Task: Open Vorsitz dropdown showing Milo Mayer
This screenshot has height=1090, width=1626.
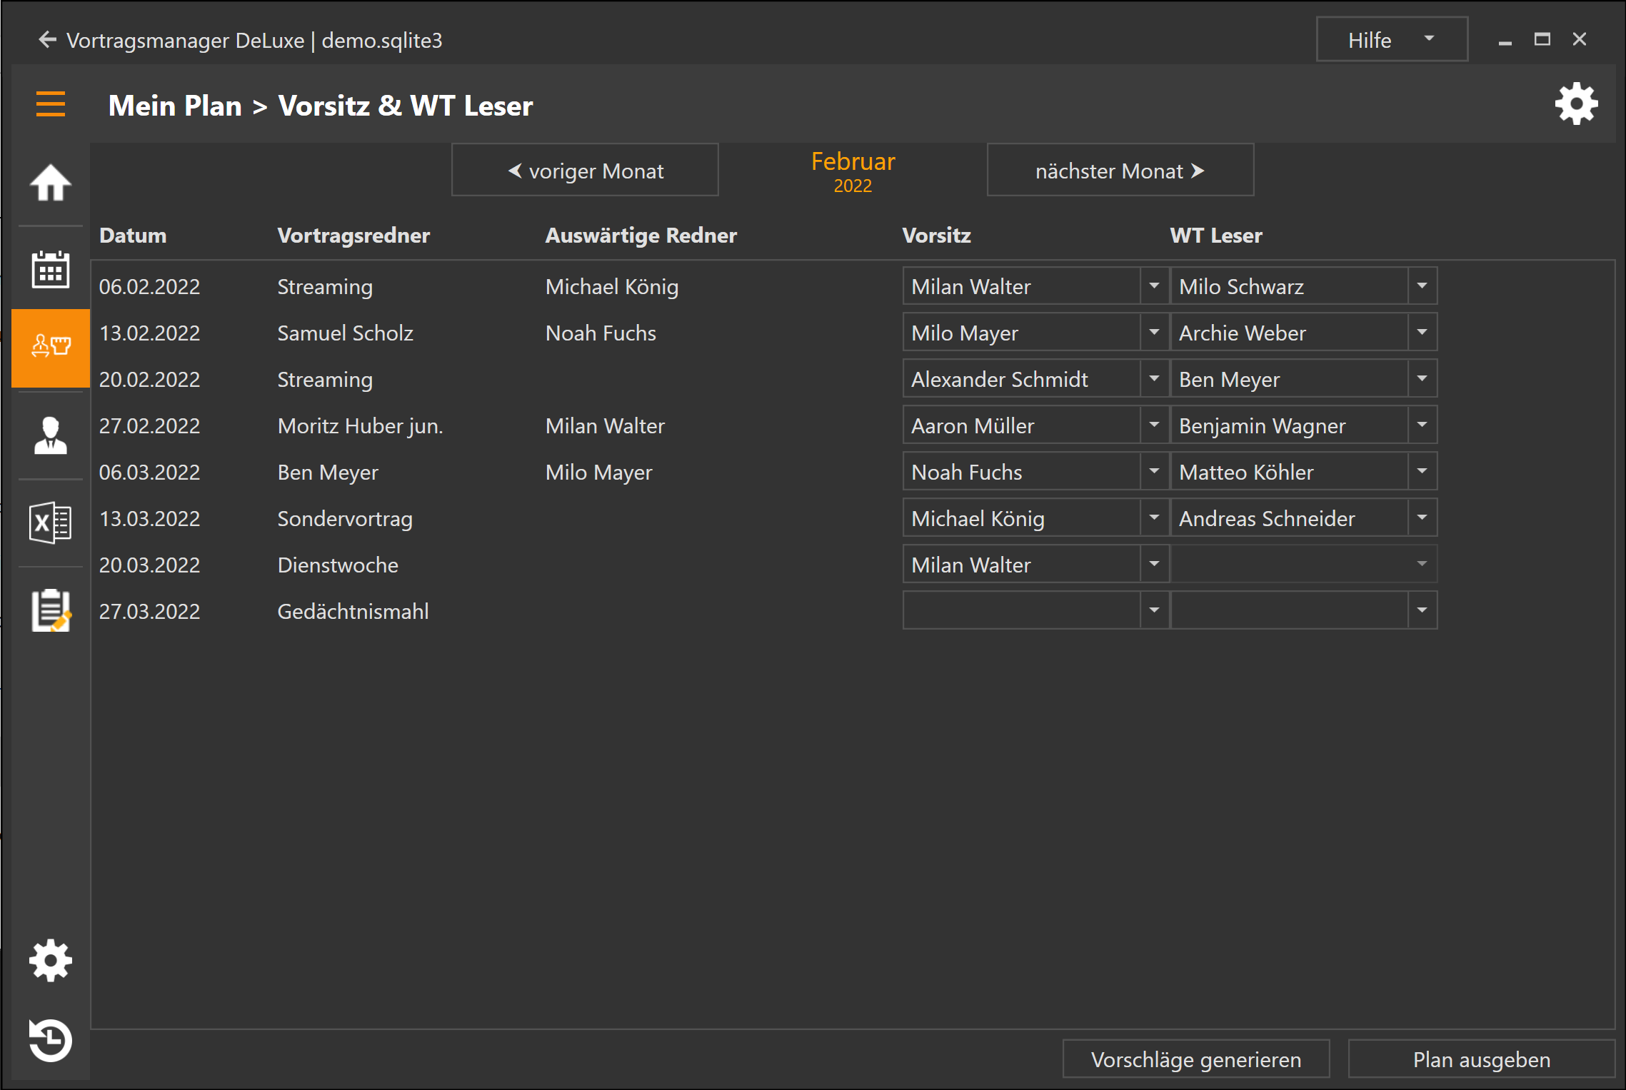Action: pos(1035,333)
